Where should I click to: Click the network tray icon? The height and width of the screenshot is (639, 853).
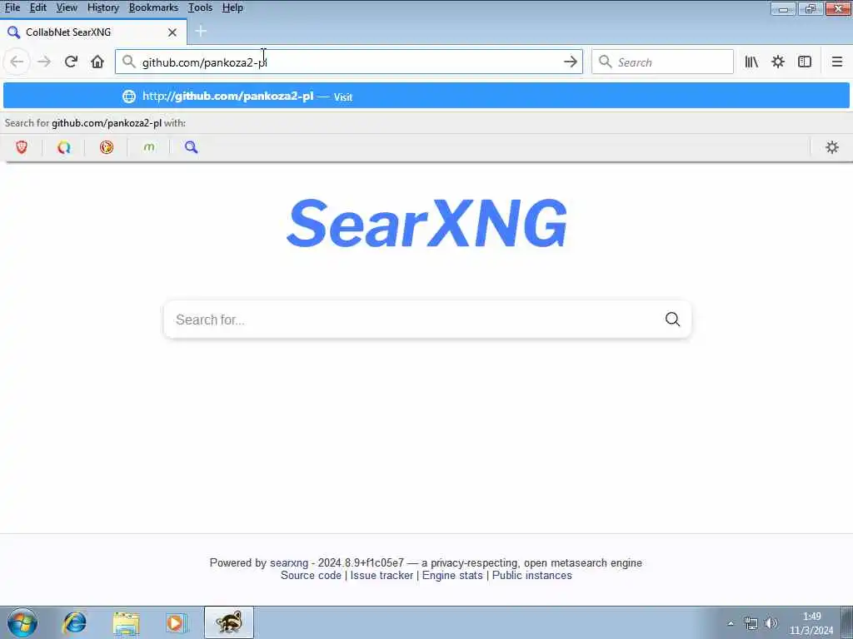tap(751, 623)
